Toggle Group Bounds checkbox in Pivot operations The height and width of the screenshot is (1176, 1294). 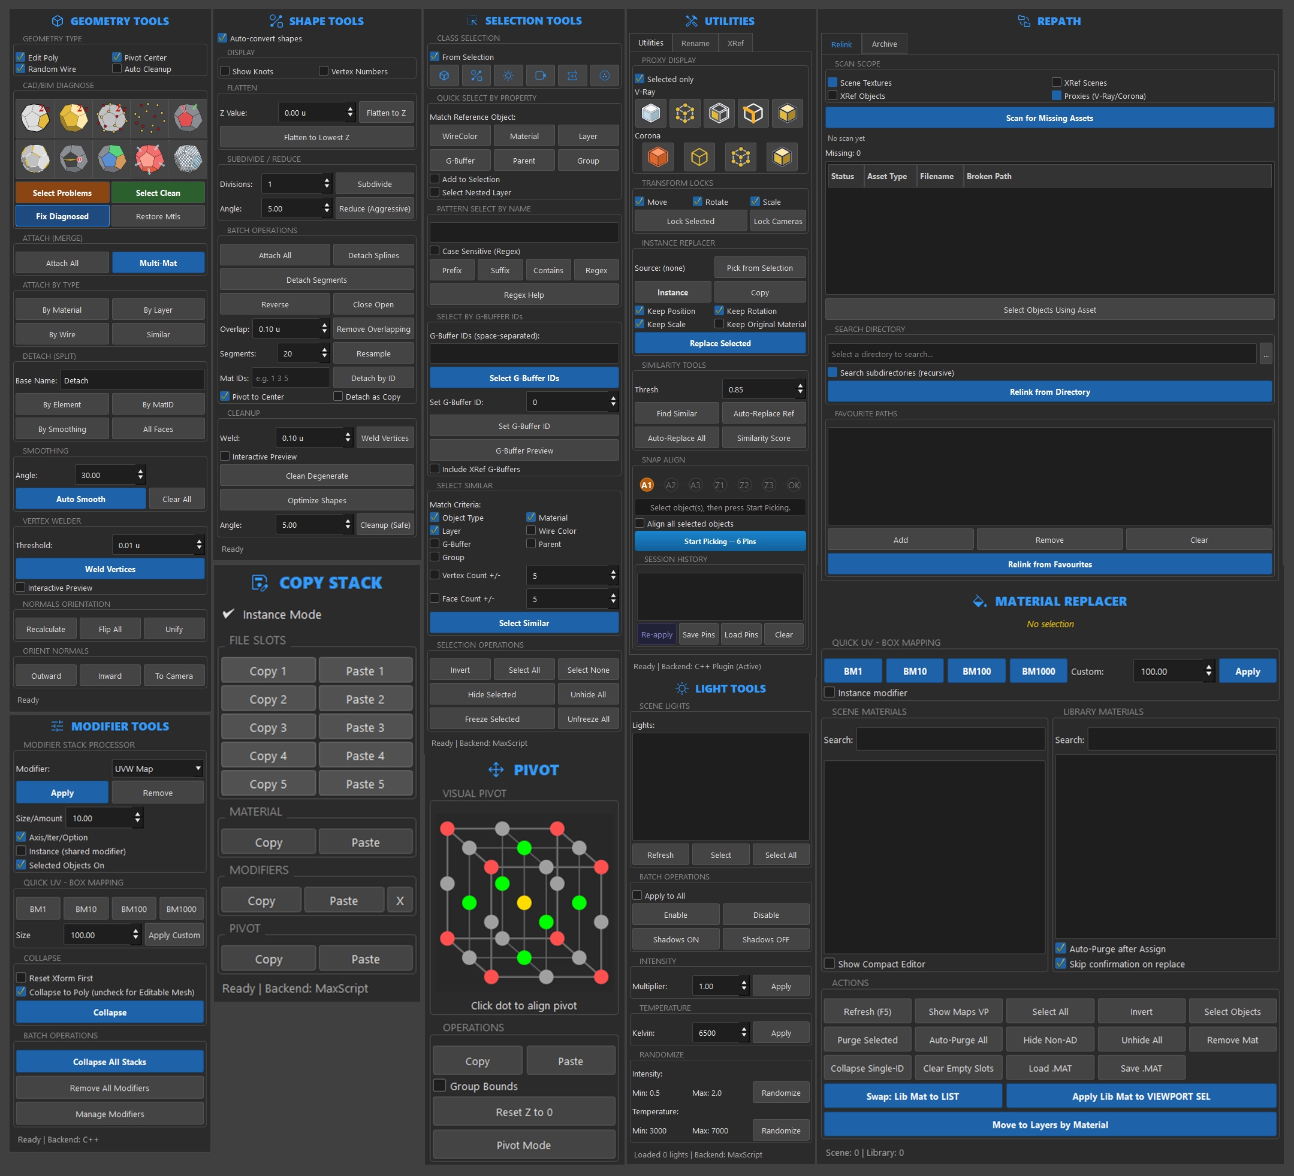pos(440,1086)
